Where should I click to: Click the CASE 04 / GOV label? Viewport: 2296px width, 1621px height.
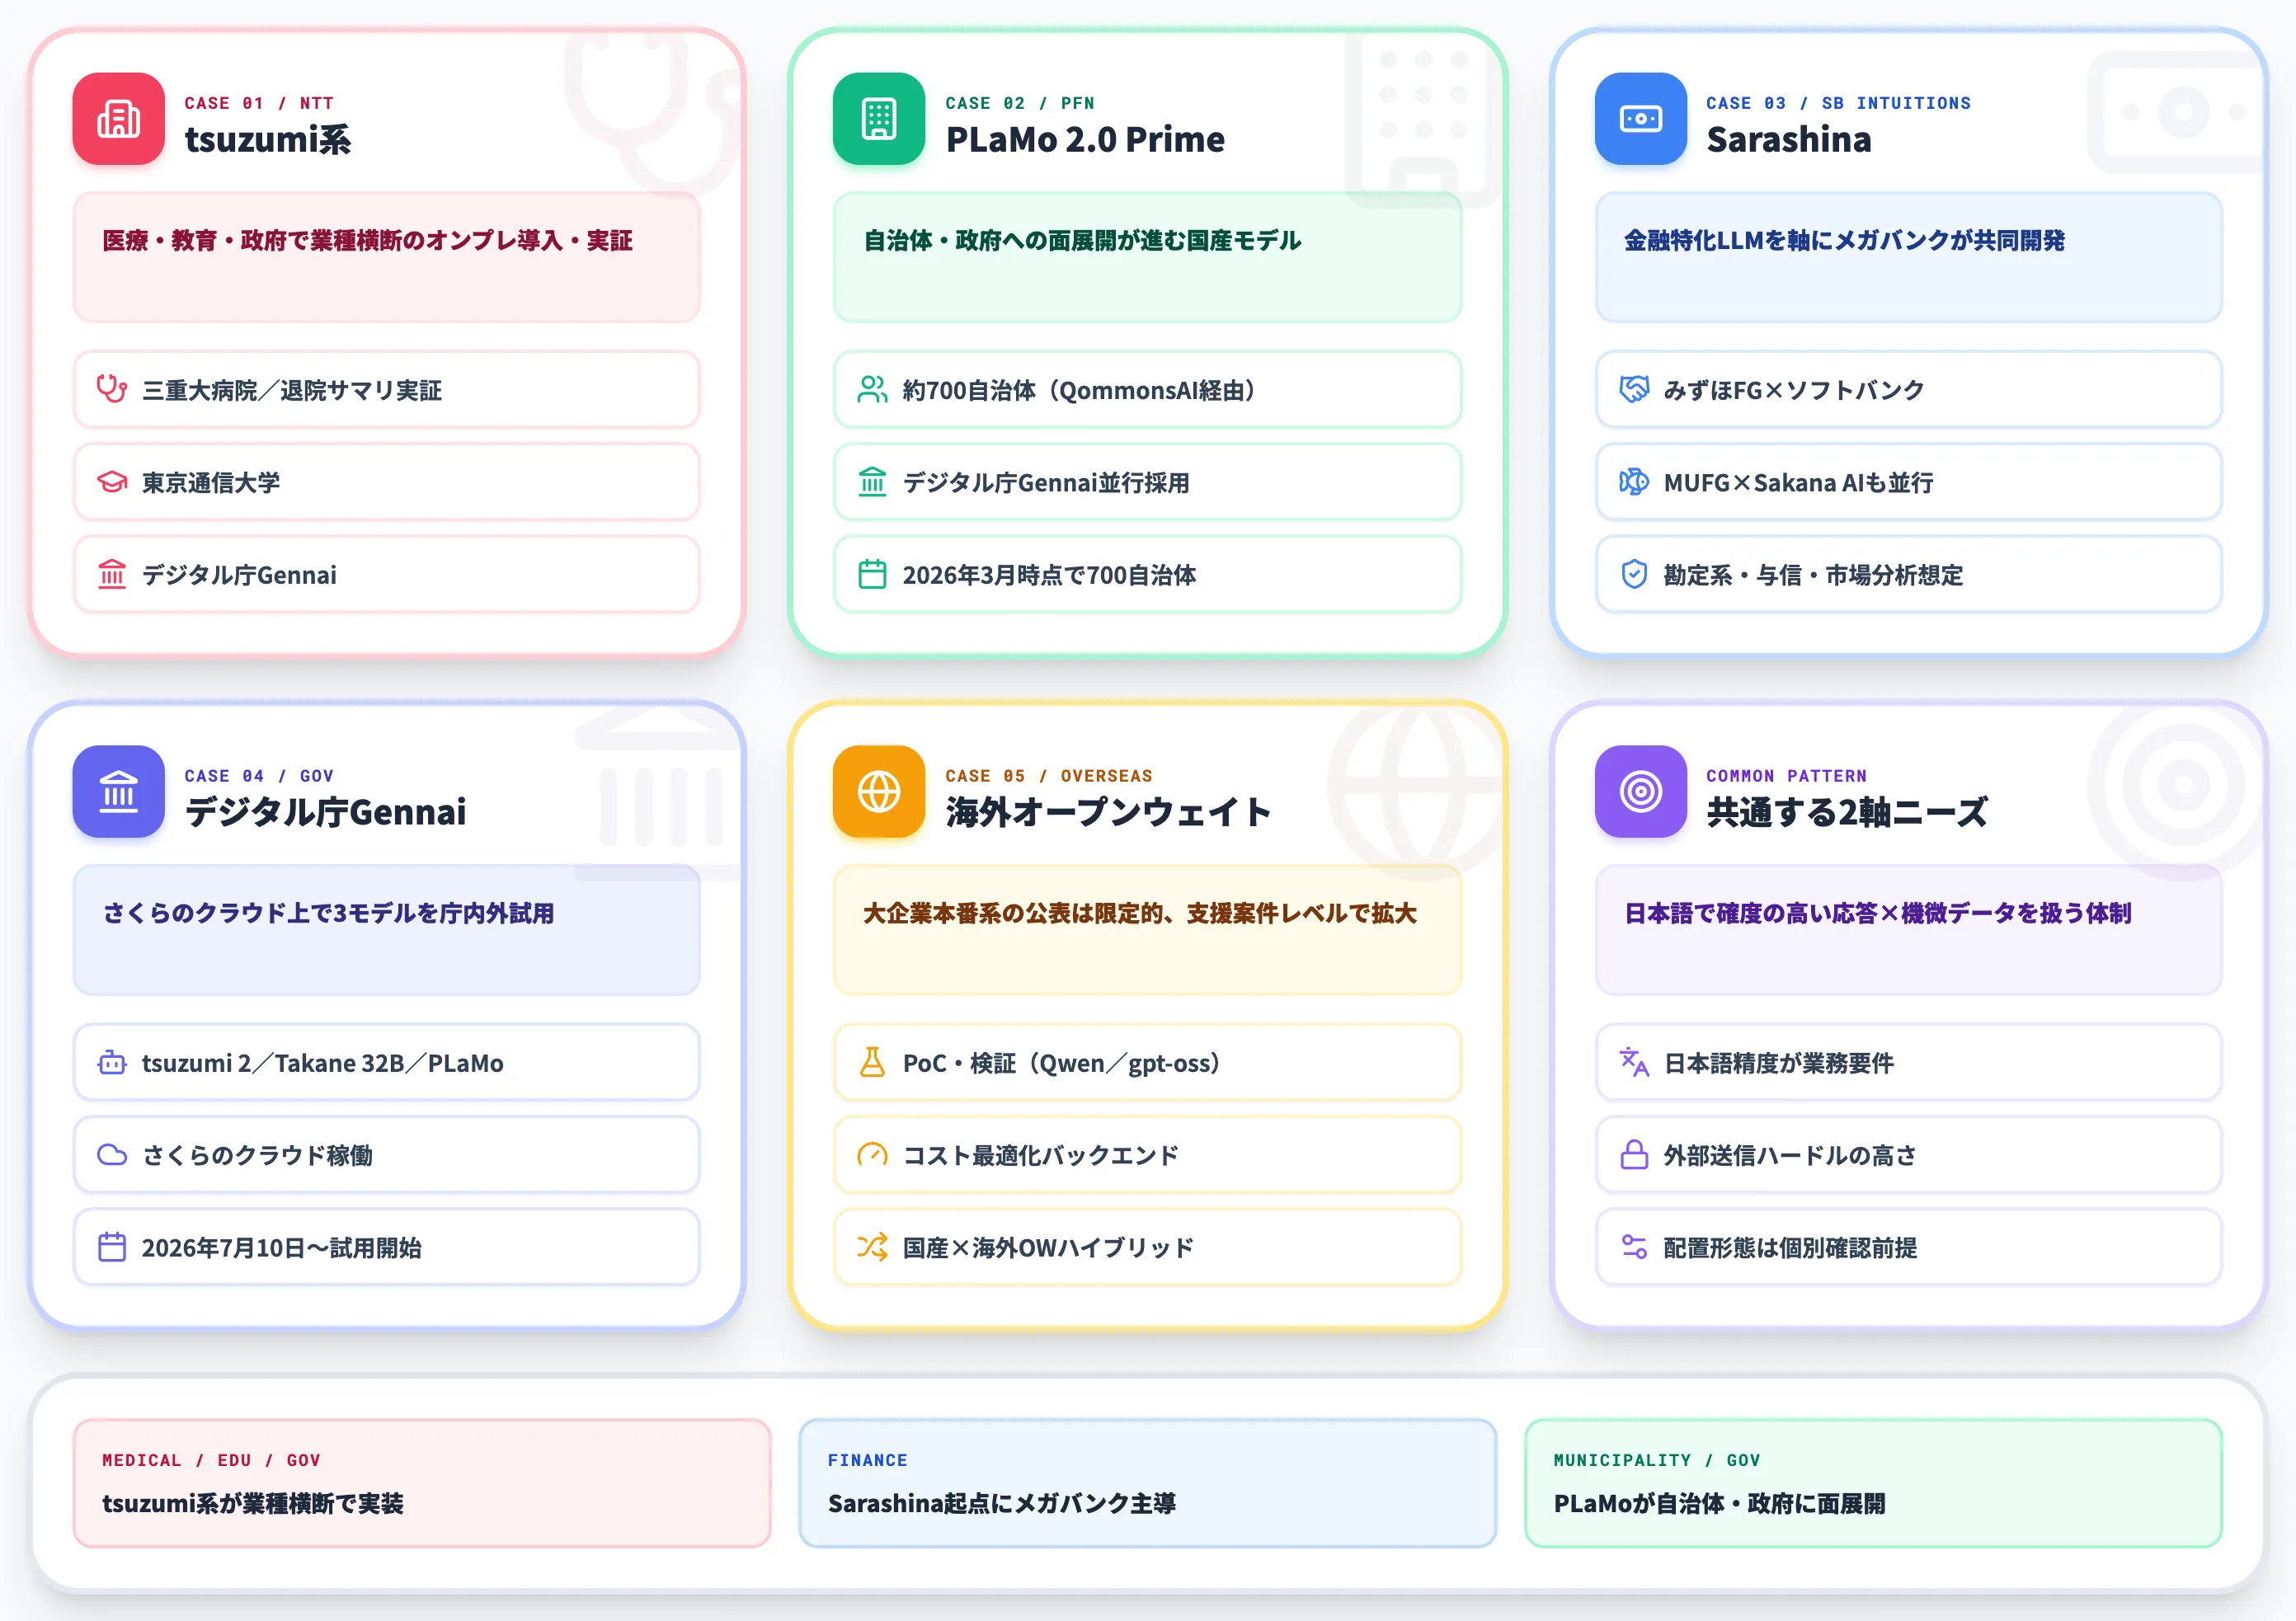(259, 776)
